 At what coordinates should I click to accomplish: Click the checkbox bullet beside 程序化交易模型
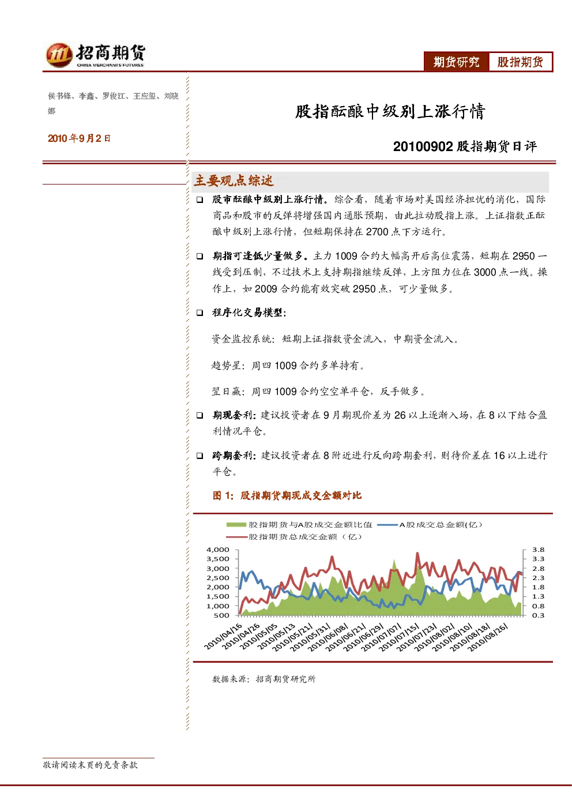tap(200, 313)
